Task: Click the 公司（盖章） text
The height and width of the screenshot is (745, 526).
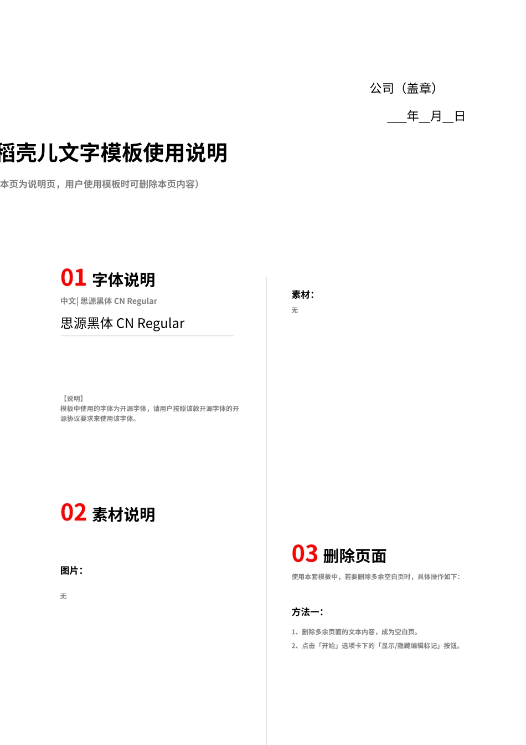Action: pyautogui.click(x=404, y=89)
